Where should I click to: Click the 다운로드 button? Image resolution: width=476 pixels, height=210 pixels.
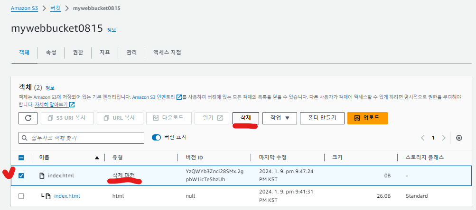(x=169, y=118)
